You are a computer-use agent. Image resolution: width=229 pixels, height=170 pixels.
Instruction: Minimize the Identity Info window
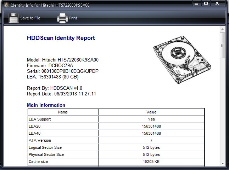coord(197,4)
